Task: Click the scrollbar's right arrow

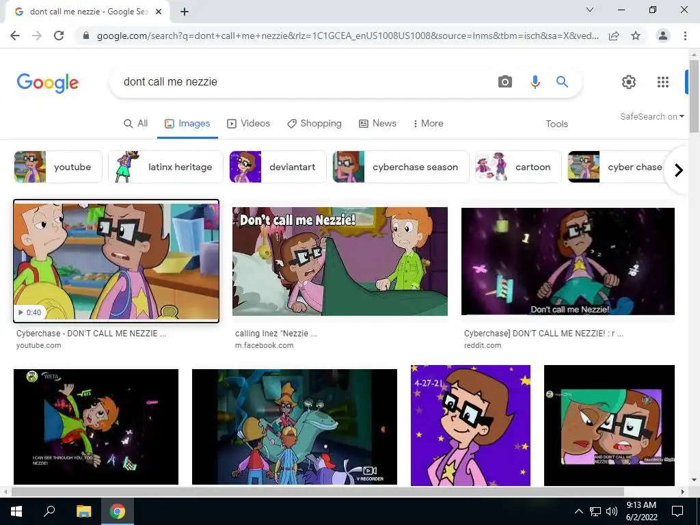Action: (683, 492)
